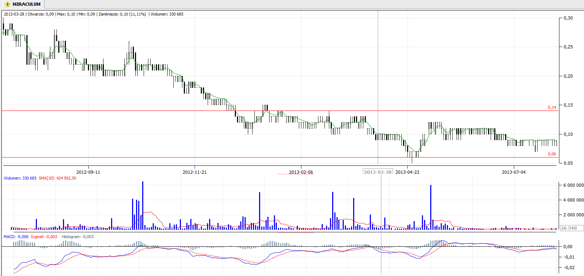Click the MIRACULUM tab warning icon
This screenshot has width=584, height=276.
tap(8, 4)
